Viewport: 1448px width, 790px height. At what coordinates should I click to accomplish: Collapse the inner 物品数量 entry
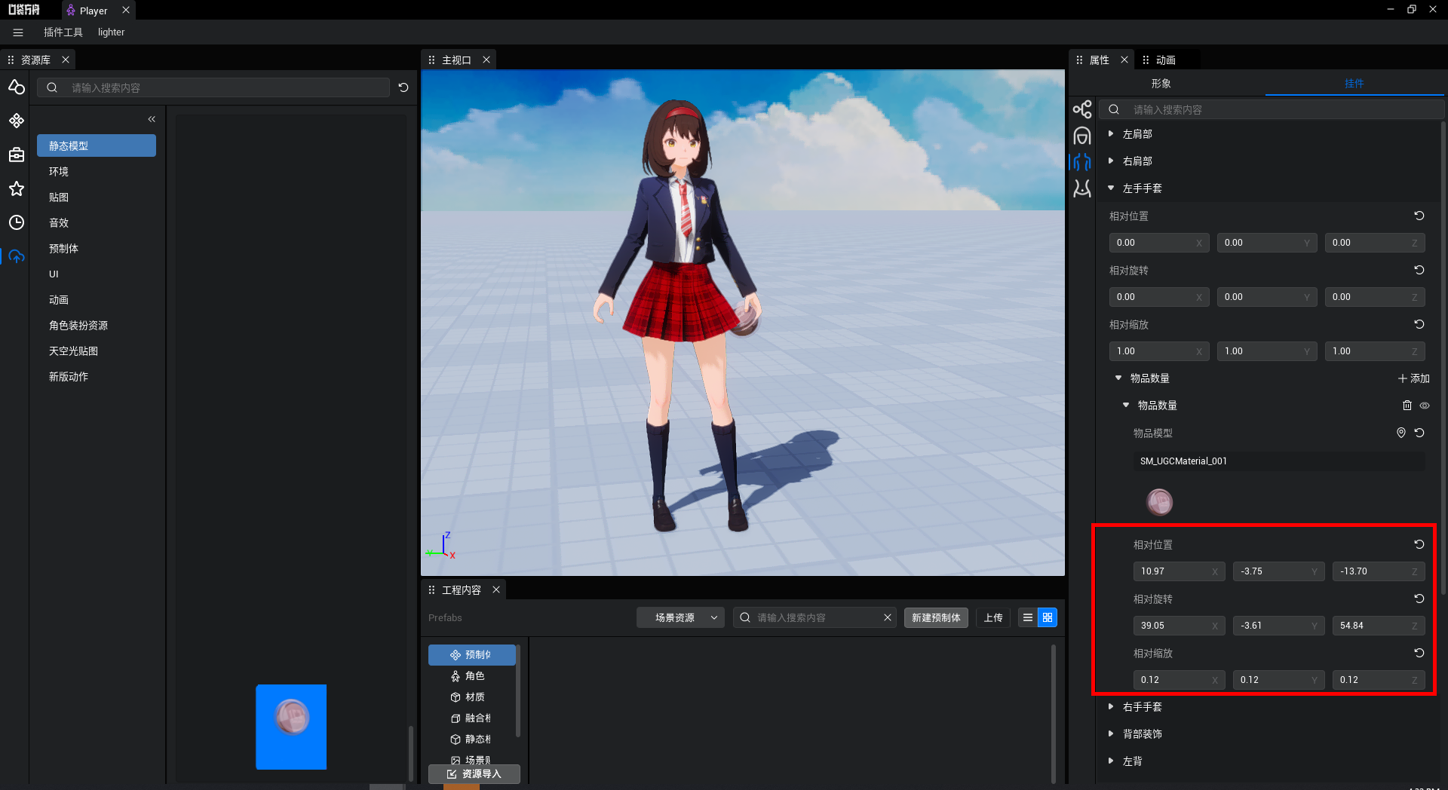[1126, 405]
